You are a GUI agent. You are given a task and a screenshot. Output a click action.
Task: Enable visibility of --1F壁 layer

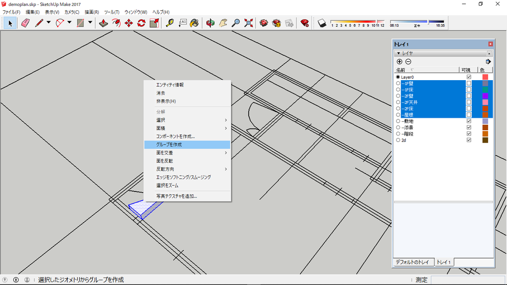click(469, 83)
